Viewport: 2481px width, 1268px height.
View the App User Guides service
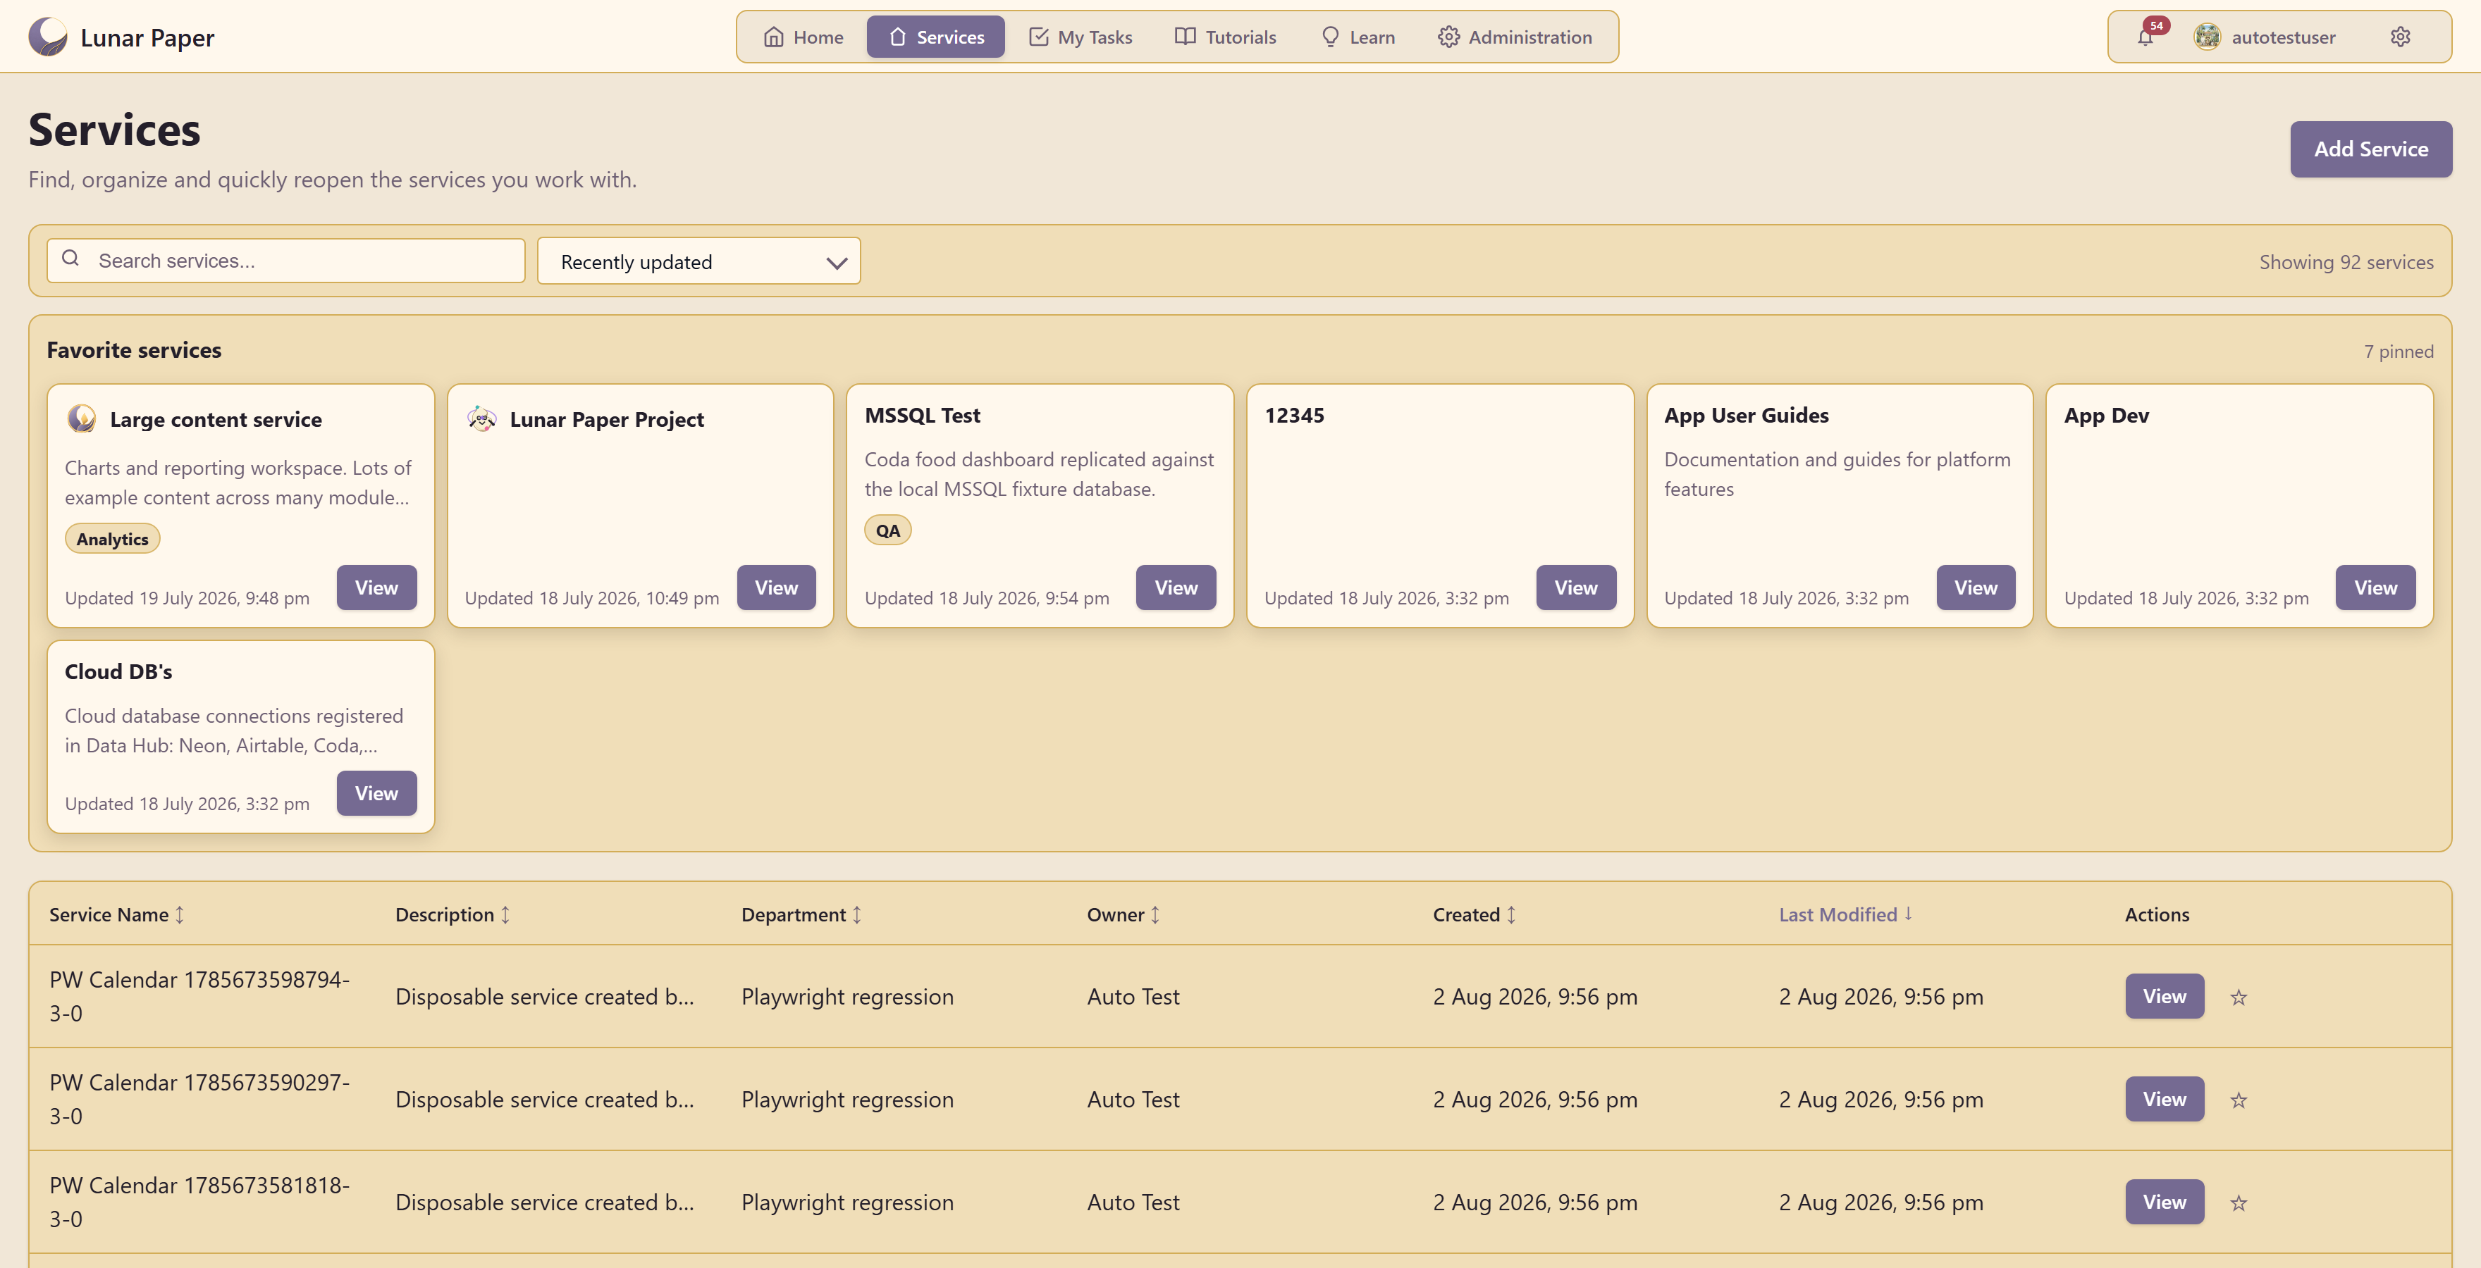tap(1976, 588)
